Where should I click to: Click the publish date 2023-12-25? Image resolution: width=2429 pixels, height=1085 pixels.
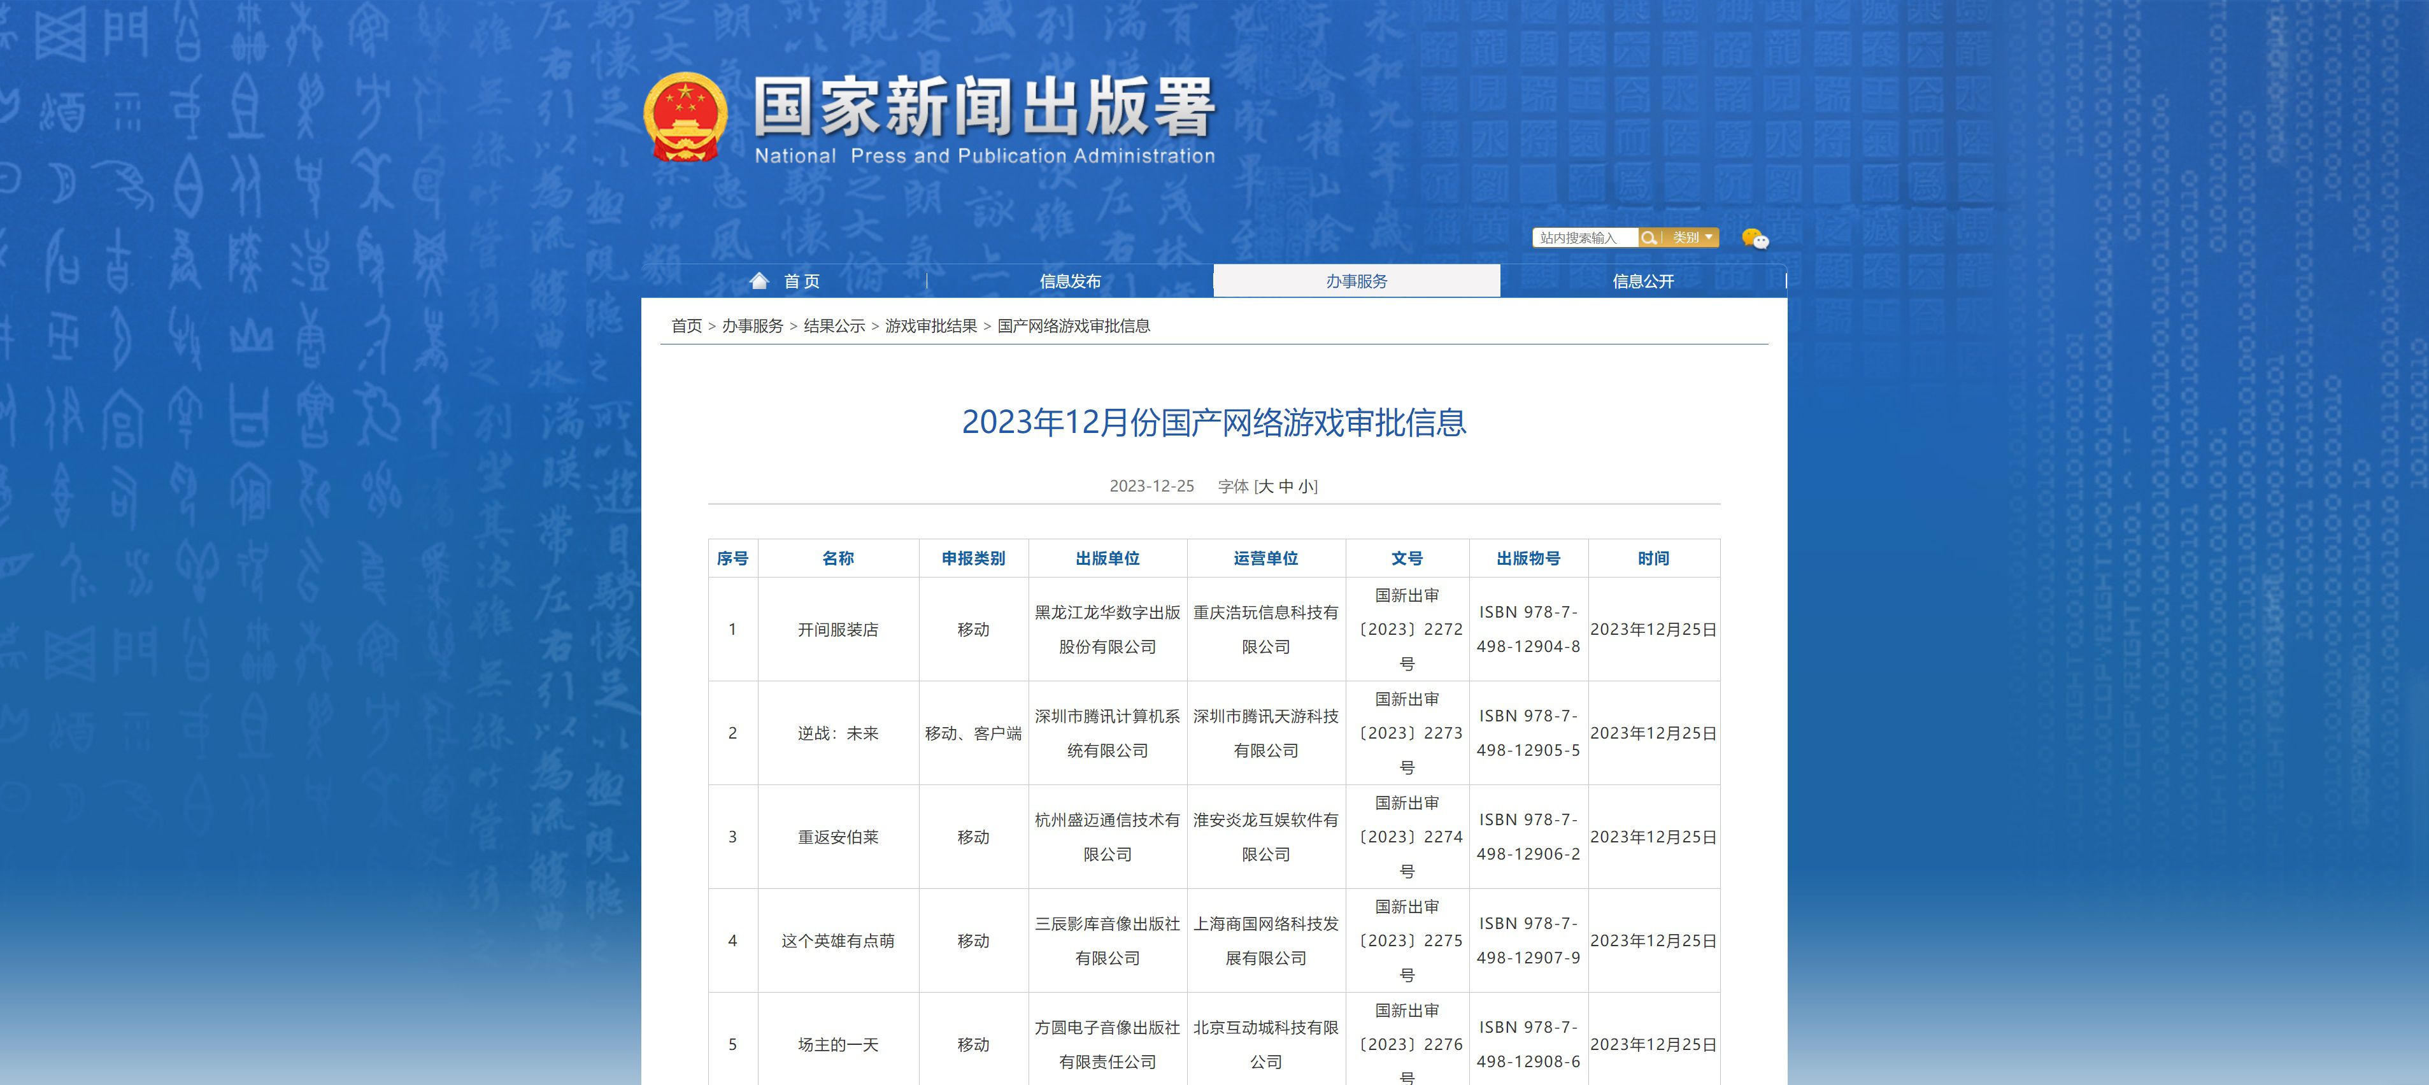1151,486
